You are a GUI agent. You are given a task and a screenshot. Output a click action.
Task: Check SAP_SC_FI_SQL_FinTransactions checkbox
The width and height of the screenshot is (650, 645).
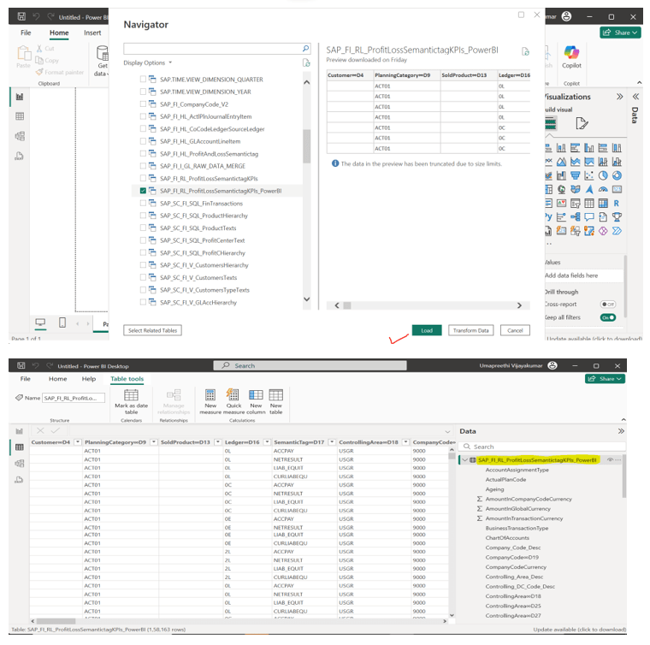click(143, 203)
